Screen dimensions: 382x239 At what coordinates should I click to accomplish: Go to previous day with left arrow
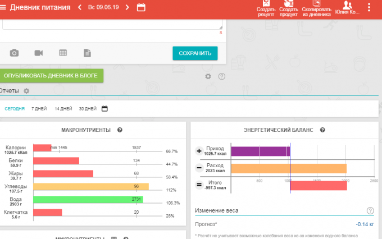(79, 8)
